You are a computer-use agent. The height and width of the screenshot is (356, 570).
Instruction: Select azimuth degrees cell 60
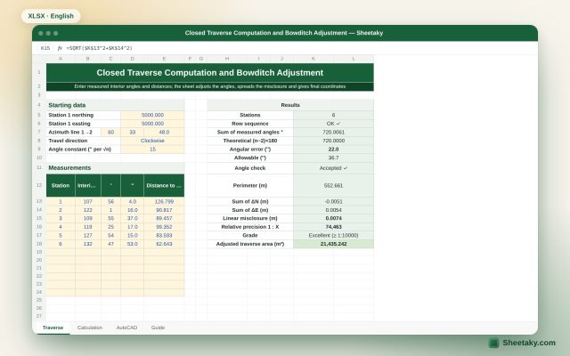[x=110, y=133]
